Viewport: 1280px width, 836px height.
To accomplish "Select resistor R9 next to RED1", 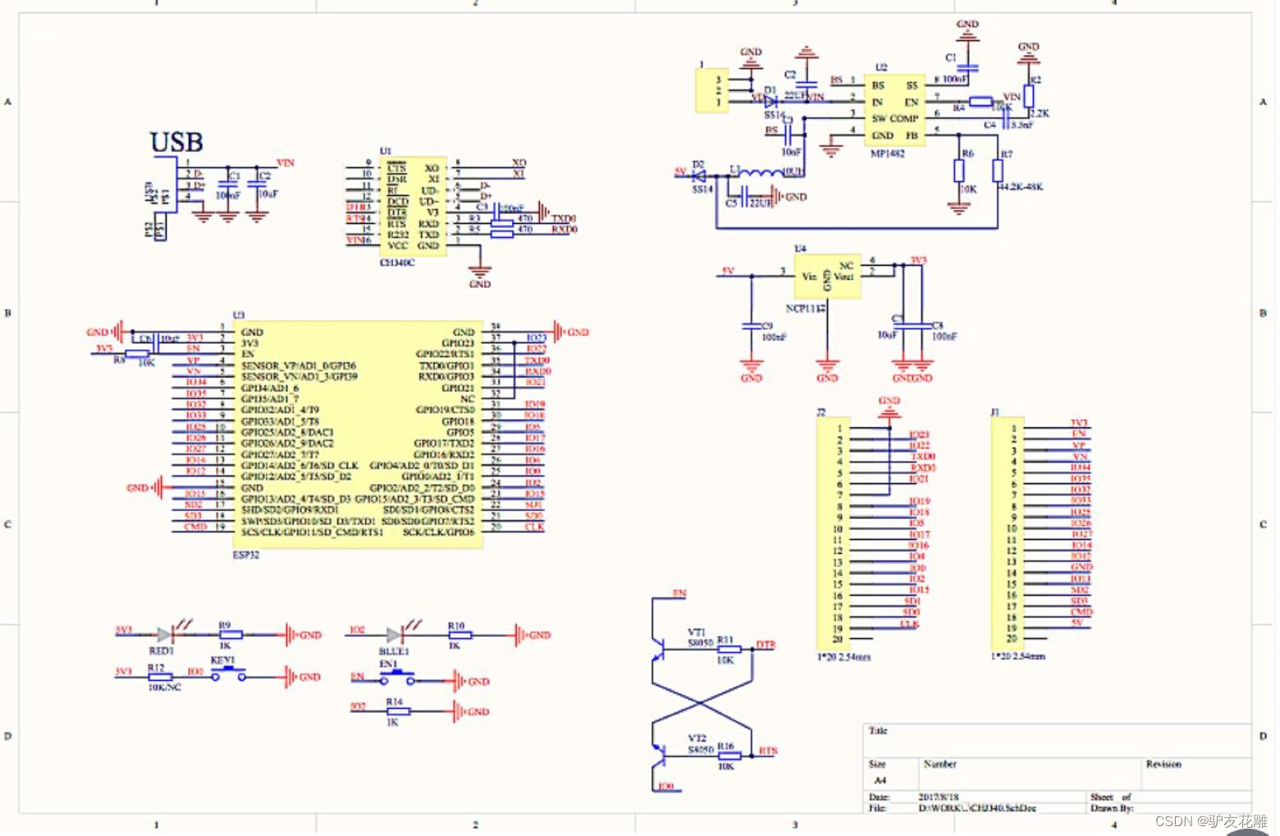I will 230,634.
